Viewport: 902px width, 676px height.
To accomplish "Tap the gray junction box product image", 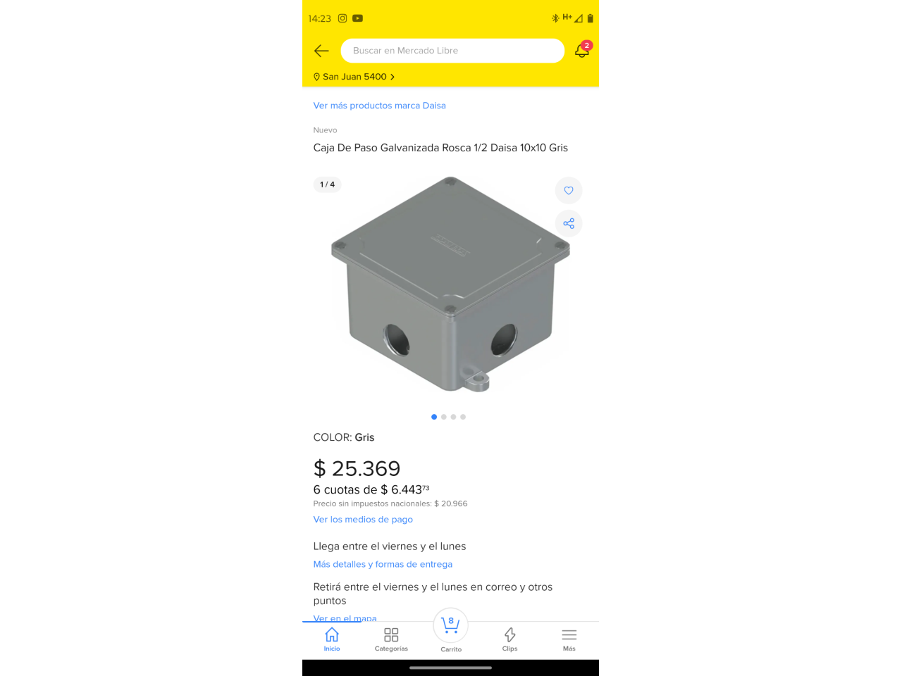I will tap(450, 284).
